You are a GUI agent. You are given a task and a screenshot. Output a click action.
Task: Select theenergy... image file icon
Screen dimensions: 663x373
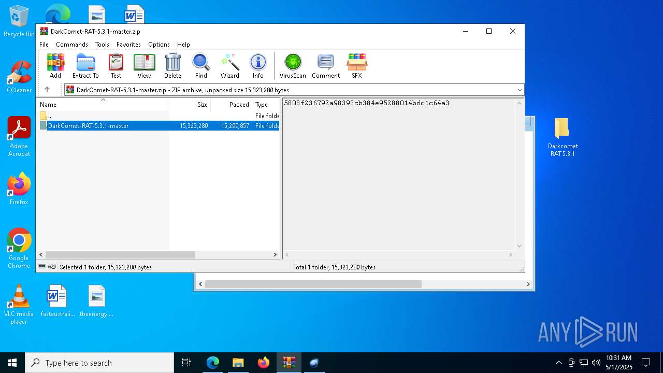coord(96,300)
